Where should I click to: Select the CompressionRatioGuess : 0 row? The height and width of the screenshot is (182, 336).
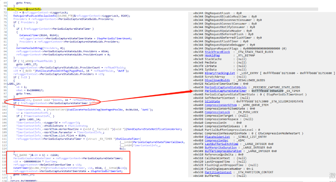[220, 126]
